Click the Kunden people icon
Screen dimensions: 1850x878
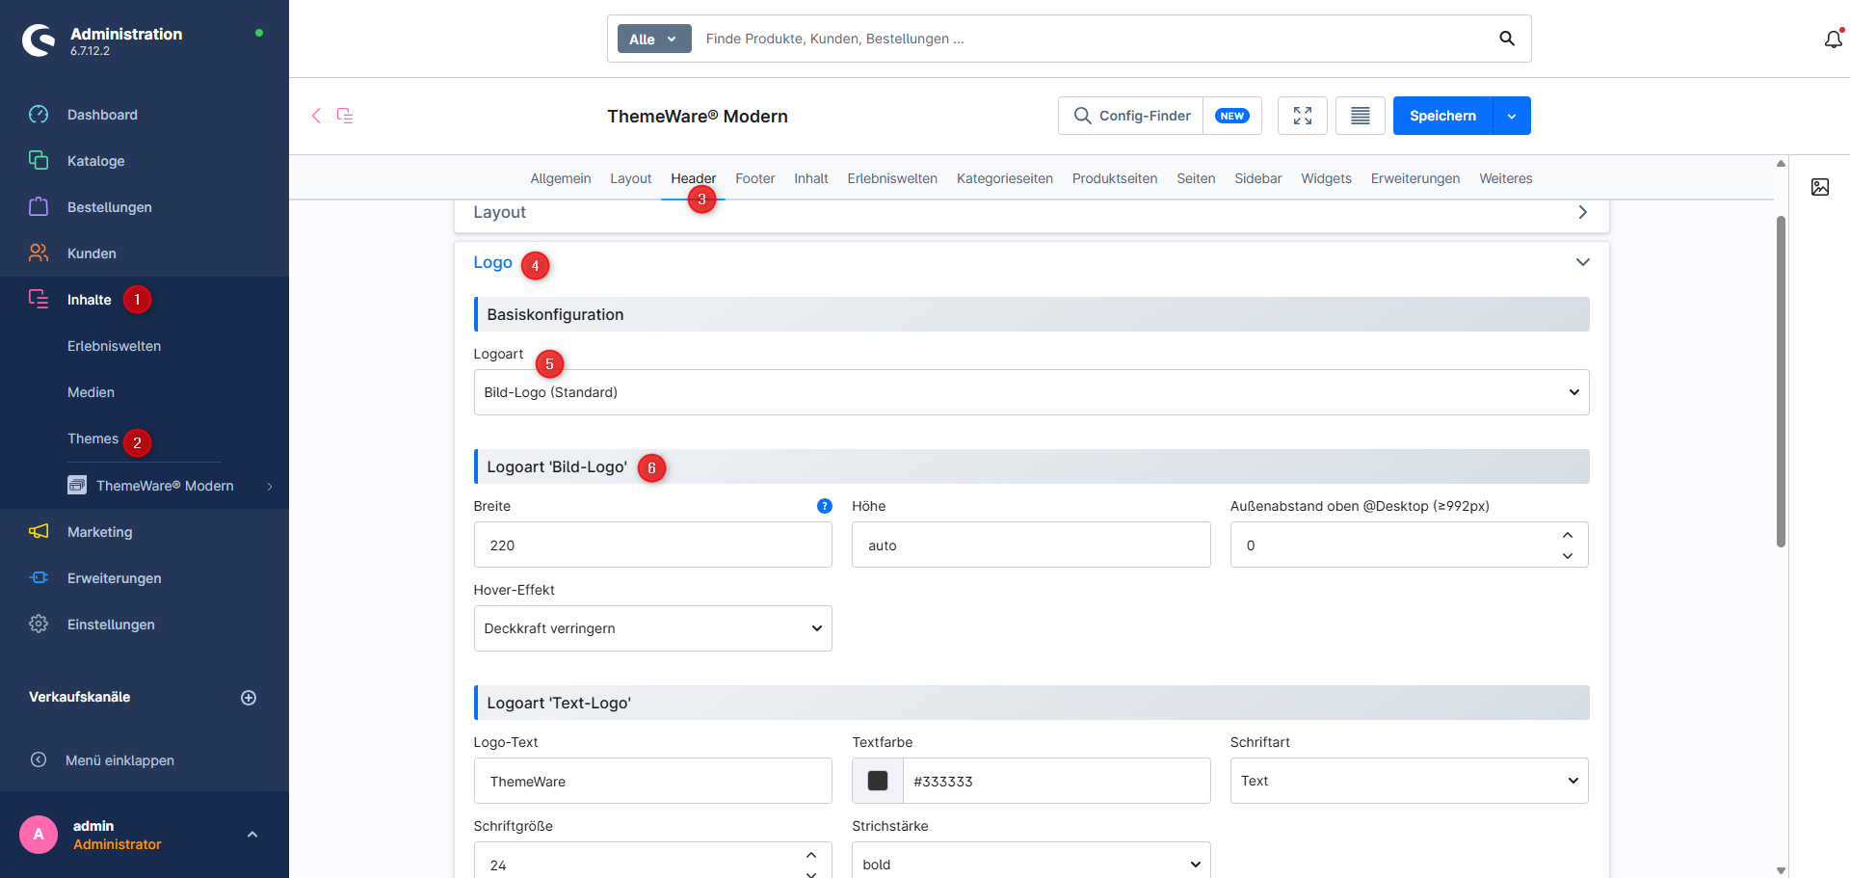pyautogui.click(x=39, y=253)
